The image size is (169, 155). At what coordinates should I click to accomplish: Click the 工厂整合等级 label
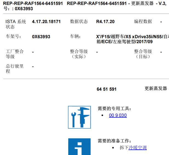[15, 54]
